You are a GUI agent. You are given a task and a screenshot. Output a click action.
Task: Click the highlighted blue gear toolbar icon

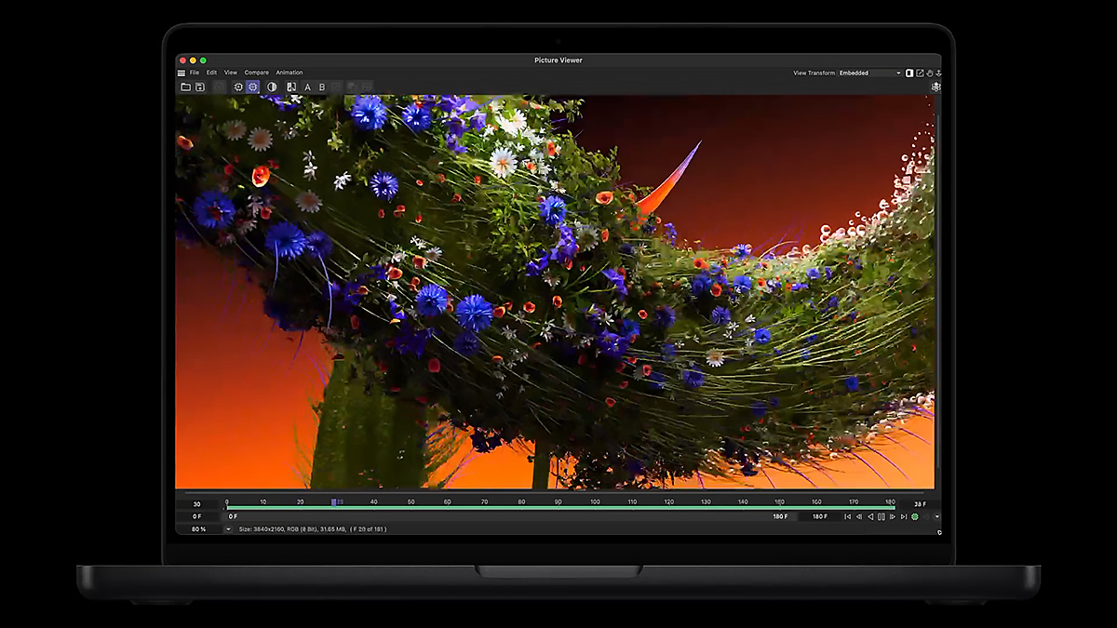tap(252, 87)
